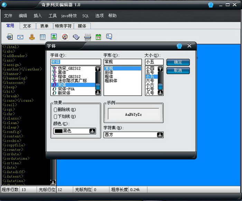
Task: Toggle the 下划线 underline checkbox
Action: (56, 116)
